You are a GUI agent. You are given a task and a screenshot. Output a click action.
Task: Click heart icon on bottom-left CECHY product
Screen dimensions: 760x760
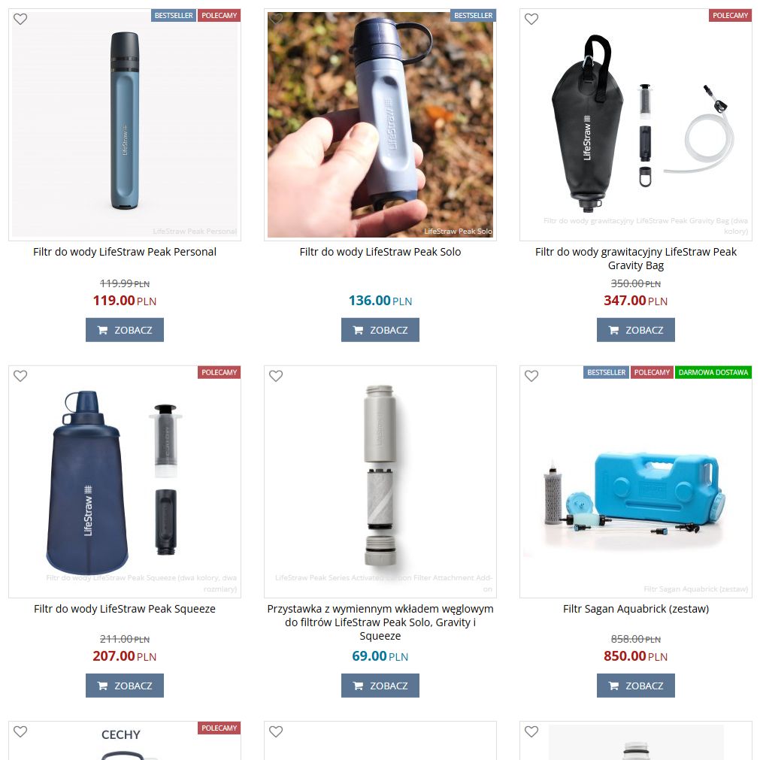(20, 731)
